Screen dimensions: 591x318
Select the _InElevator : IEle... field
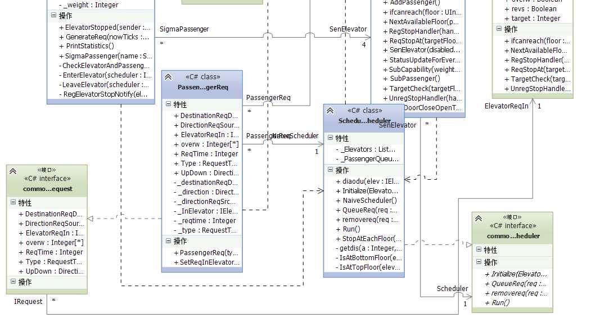tap(206, 211)
